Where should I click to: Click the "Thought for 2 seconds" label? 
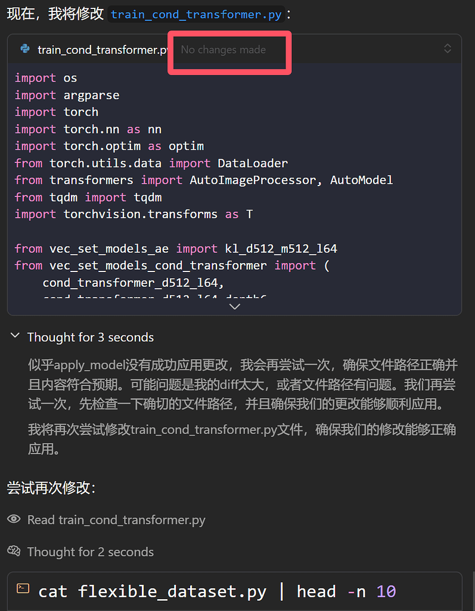tap(90, 552)
